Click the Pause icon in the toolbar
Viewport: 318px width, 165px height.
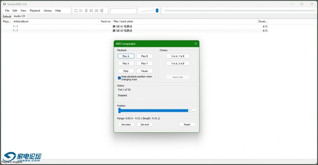coord(86,10)
